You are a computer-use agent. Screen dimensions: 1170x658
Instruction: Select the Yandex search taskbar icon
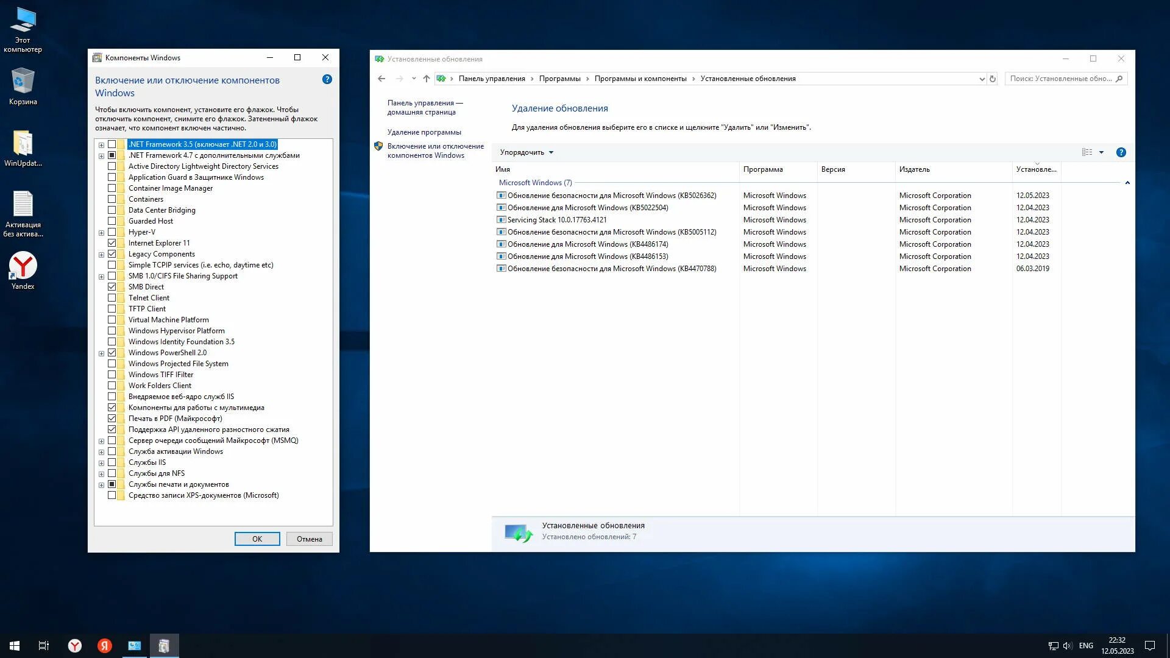click(x=104, y=645)
